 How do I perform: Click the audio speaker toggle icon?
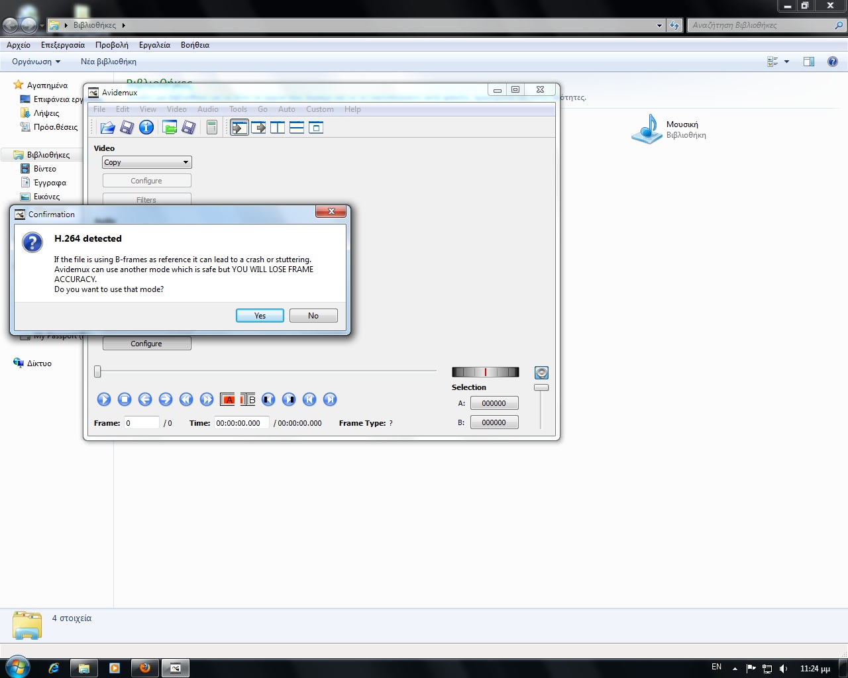pos(541,373)
